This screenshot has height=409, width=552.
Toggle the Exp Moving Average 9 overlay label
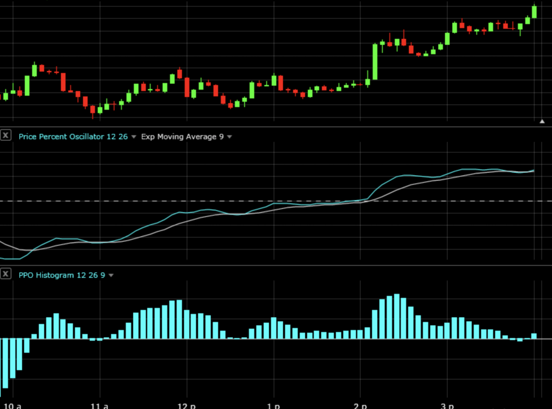click(183, 137)
